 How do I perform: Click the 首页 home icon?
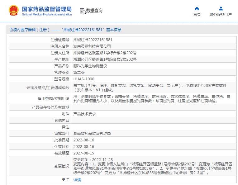(x=197, y=8)
